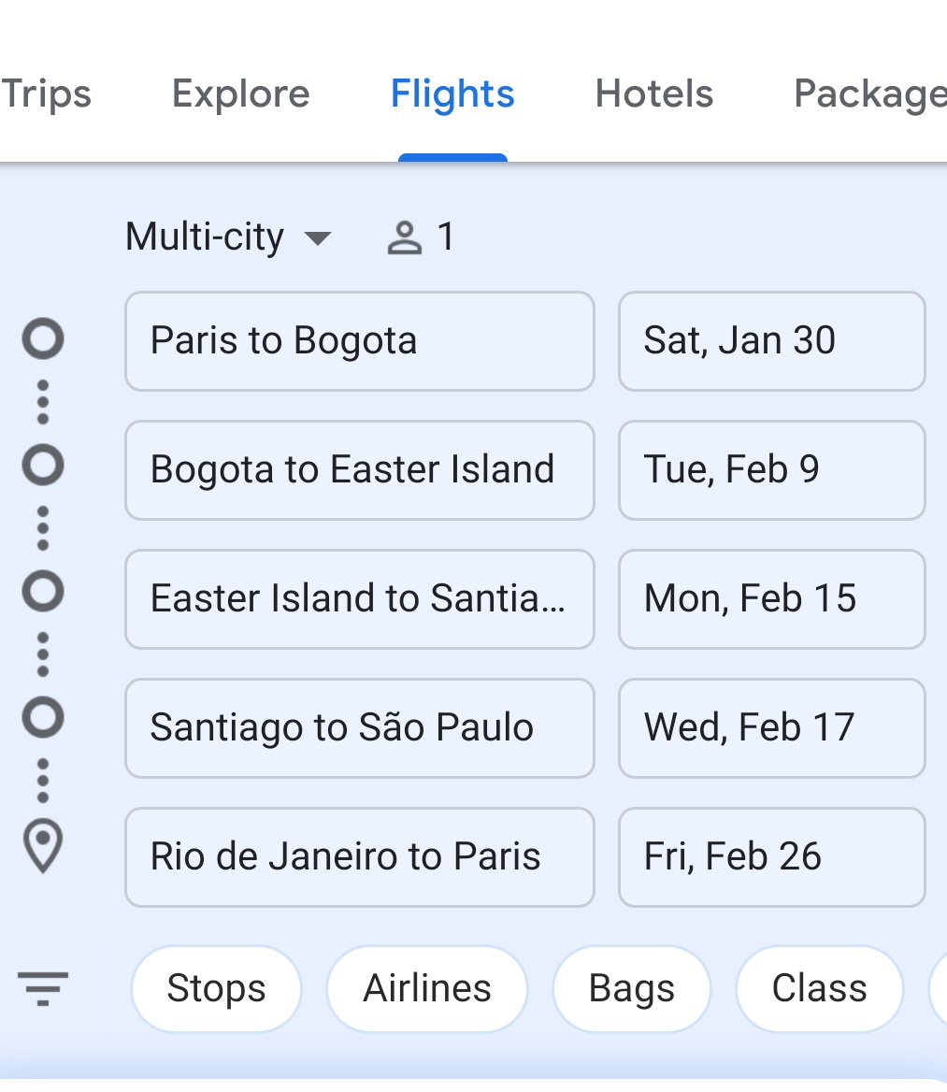Viewport: 947px width, 1092px height.
Task: Switch to the Explore tab
Action: [241, 93]
